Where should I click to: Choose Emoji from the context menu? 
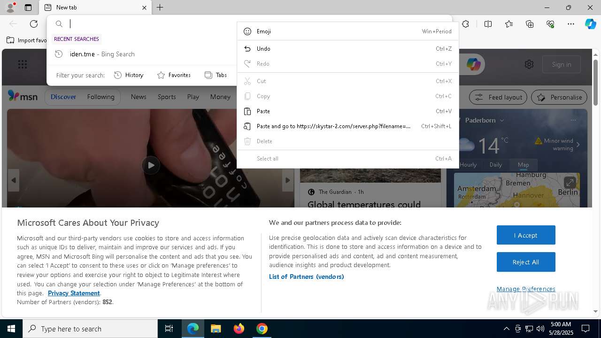[x=347, y=31]
